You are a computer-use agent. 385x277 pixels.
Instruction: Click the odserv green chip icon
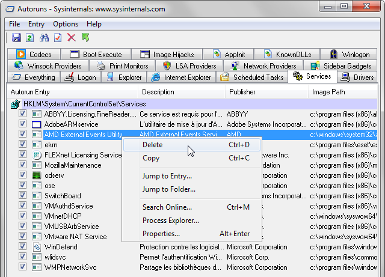(x=37, y=175)
